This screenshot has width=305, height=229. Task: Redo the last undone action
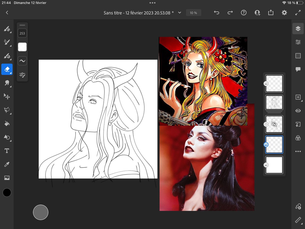230,12
